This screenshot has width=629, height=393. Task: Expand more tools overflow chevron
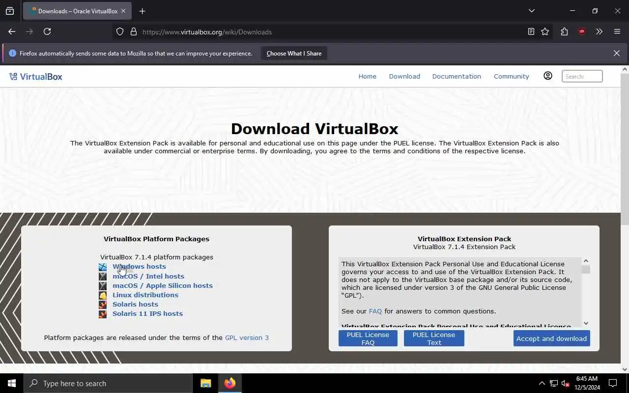coord(599,32)
